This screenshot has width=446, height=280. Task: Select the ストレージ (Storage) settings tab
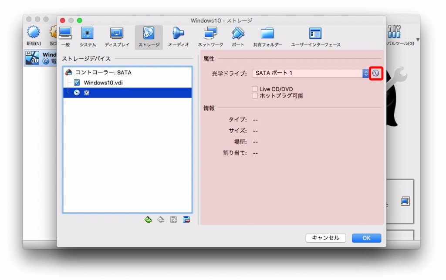click(149, 37)
